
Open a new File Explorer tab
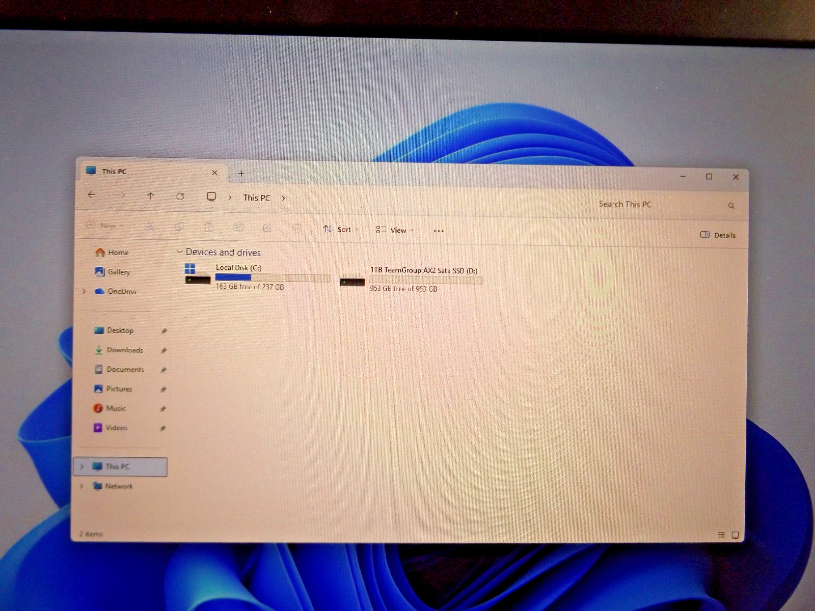241,174
